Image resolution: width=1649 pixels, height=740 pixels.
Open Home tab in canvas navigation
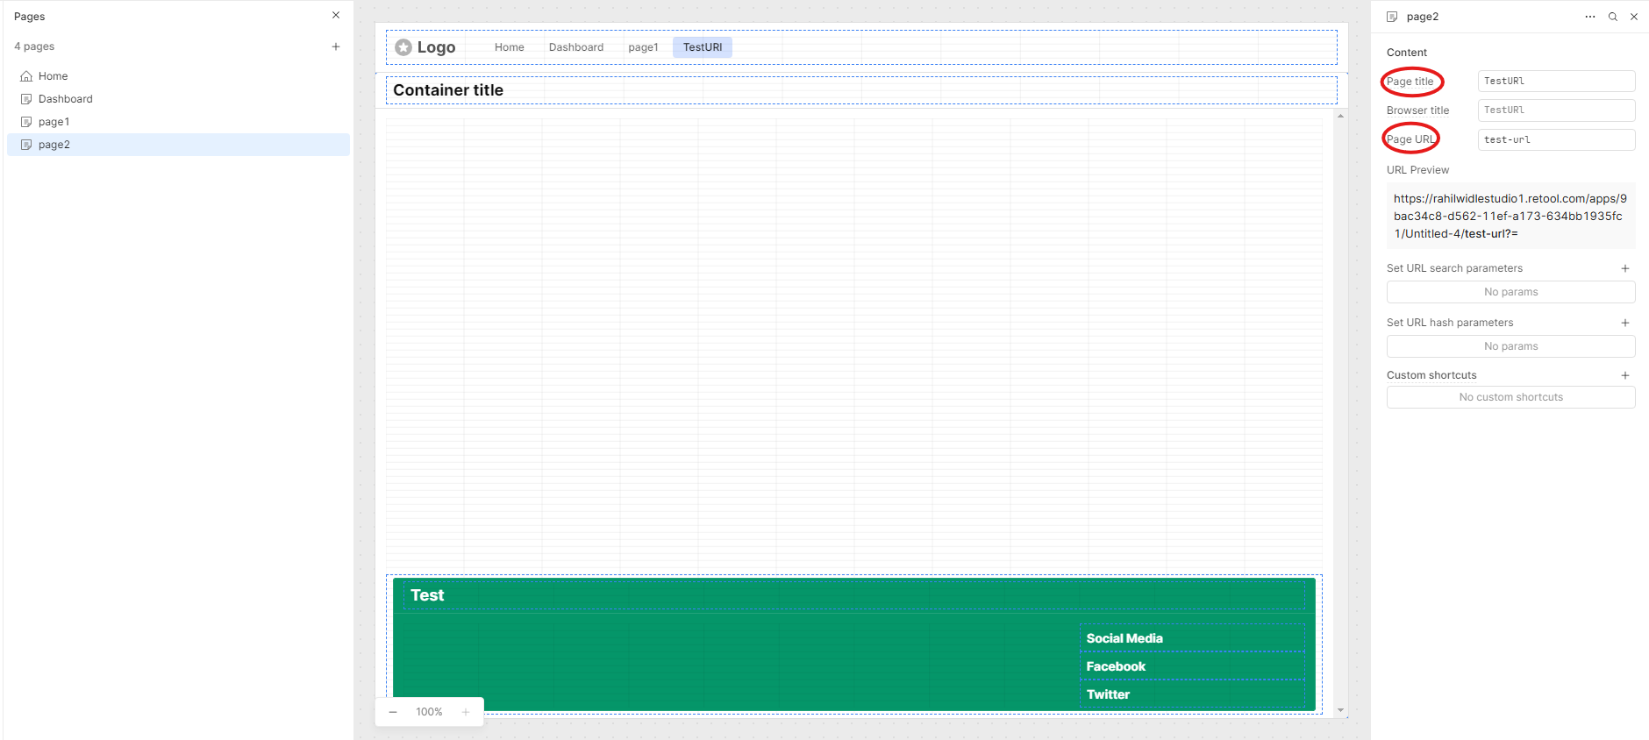pos(510,47)
